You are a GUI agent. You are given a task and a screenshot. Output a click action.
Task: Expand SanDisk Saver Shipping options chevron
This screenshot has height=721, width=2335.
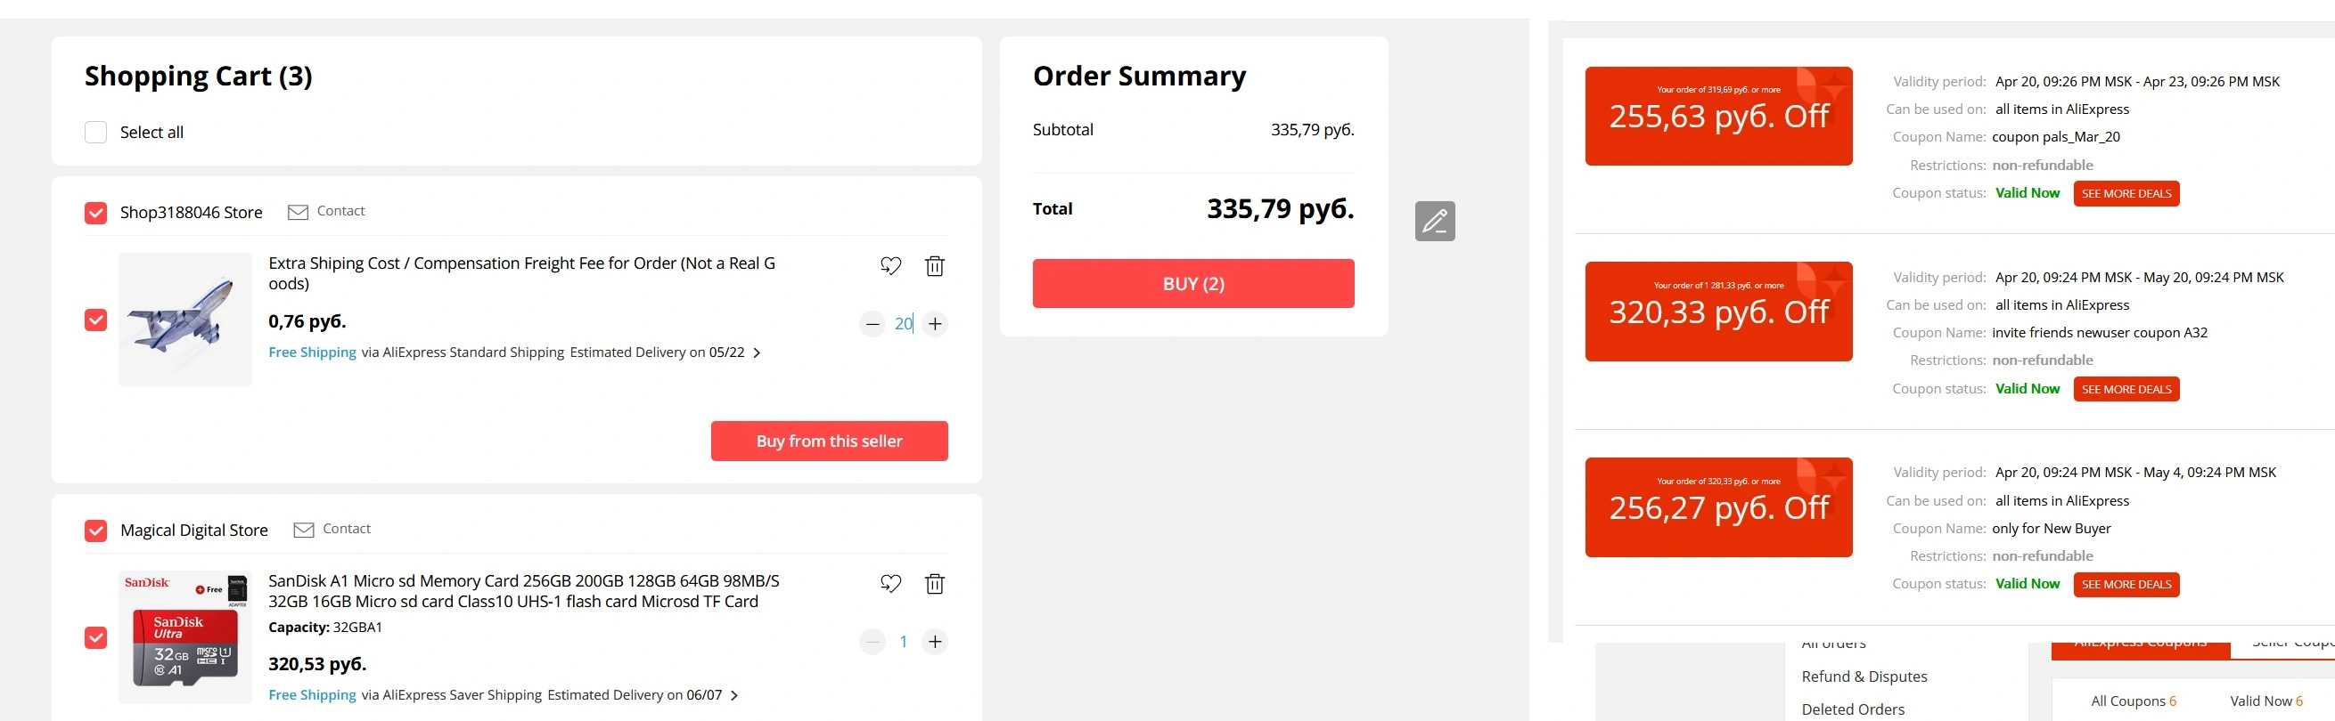[x=734, y=696]
